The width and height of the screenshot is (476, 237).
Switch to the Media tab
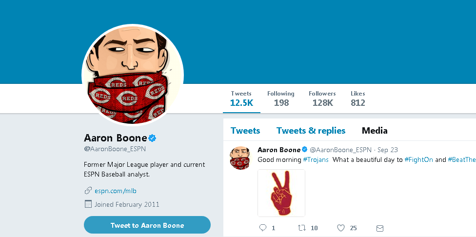tap(375, 131)
